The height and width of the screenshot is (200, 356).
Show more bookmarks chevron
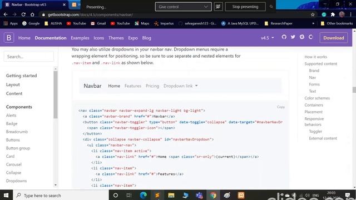313,23
